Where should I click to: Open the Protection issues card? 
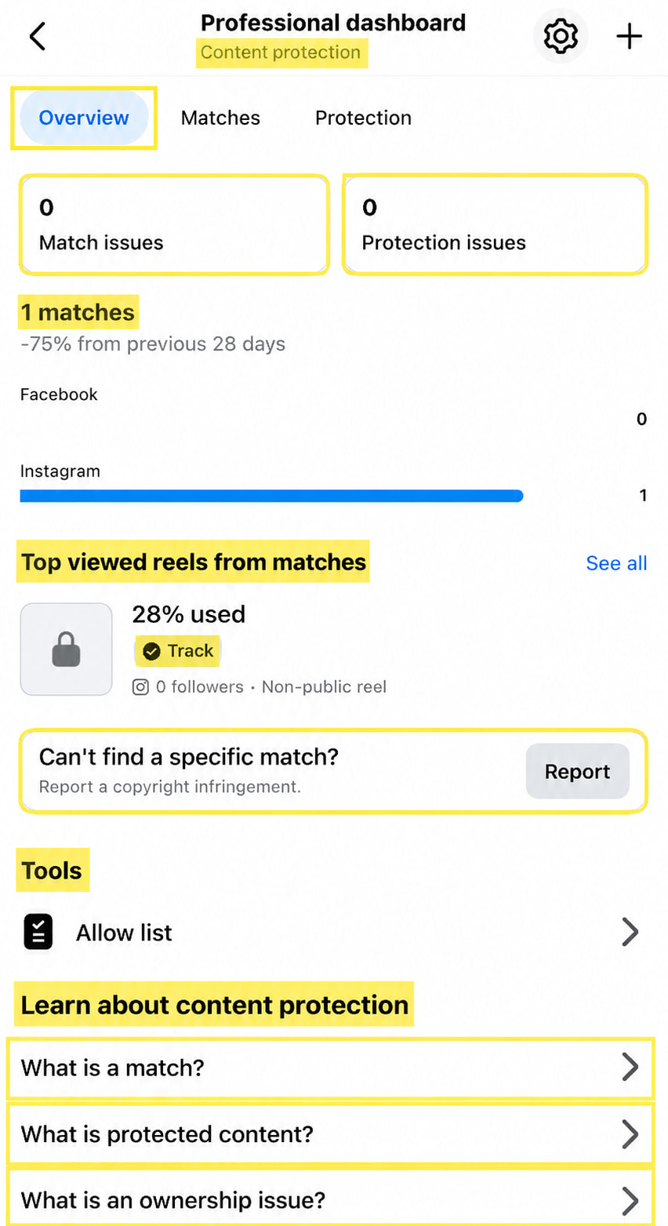click(x=496, y=224)
